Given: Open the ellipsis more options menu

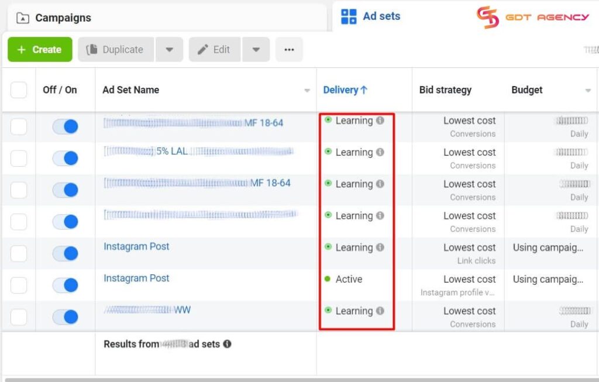Looking at the screenshot, I should [289, 50].
